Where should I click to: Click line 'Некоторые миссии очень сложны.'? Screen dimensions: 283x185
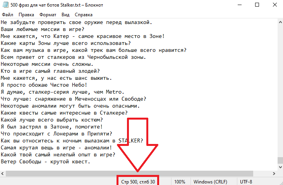pyautogui.click(x=47, y=64)
